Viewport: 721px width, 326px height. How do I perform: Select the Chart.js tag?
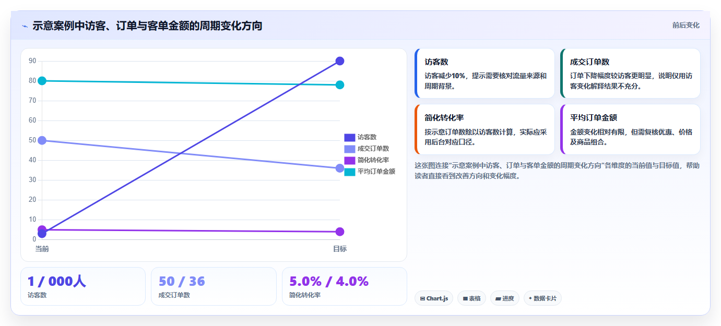click(x=434, y=298)
